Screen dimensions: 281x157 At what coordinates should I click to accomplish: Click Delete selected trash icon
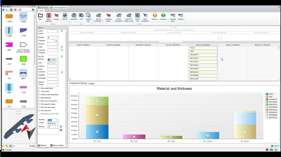[49, 16]
